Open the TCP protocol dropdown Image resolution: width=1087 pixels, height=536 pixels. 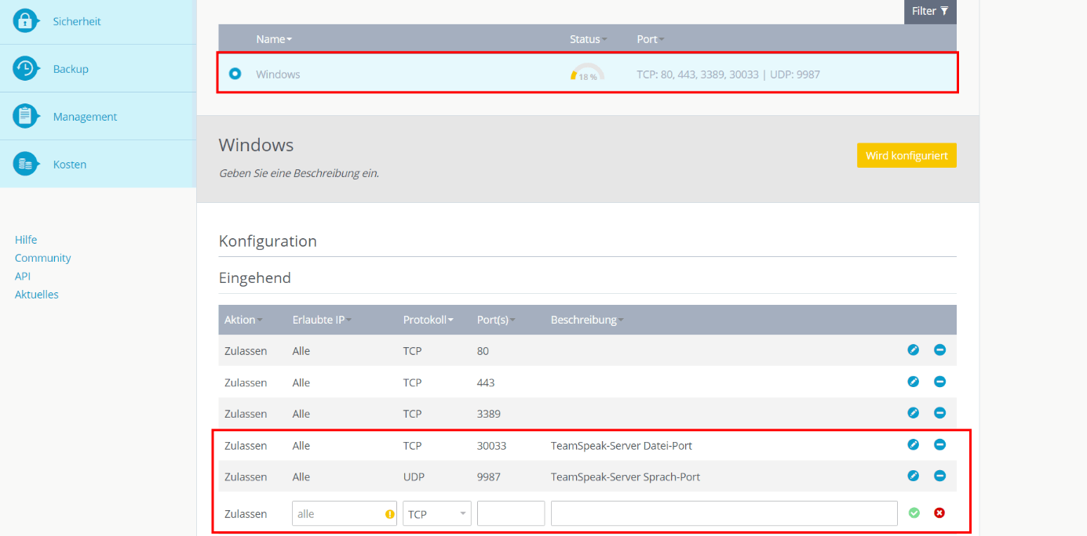coord(437,514)
